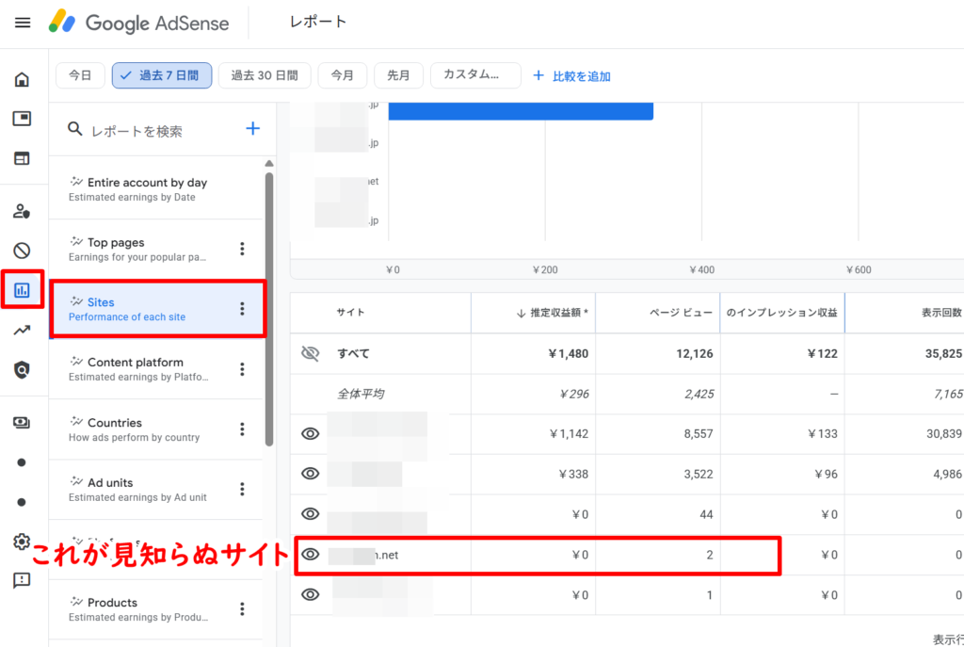Open the options menu for the Sites report
Screen dimensions: 964x647
243,310
